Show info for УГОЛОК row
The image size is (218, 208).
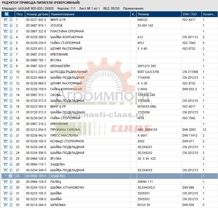pyautogui.click(x=11, y=25)
